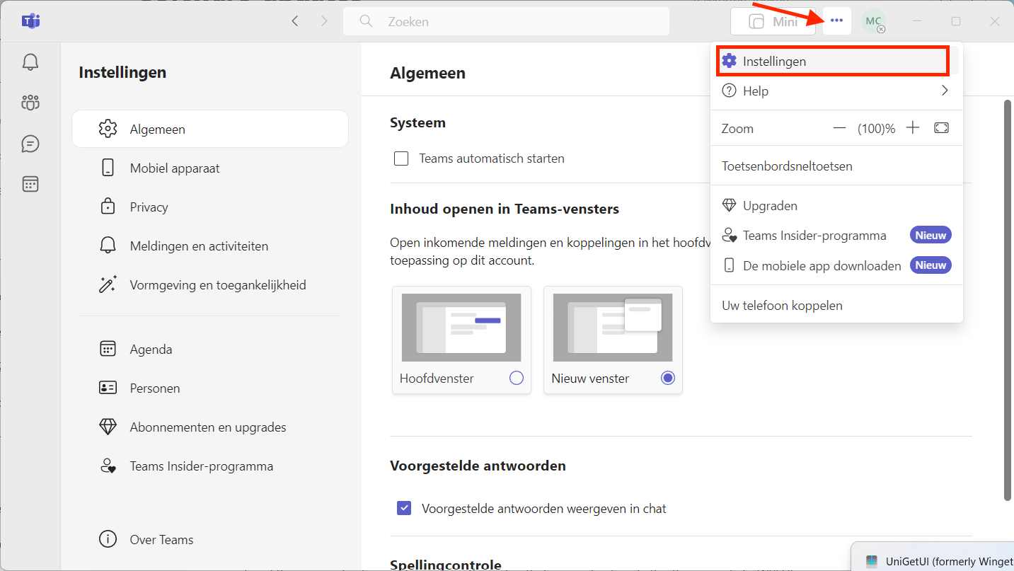Image resolution: width=1014 pixels, height=571 pixels.
Task: Click the MC profile avatar
Action: tap(874, 21)
